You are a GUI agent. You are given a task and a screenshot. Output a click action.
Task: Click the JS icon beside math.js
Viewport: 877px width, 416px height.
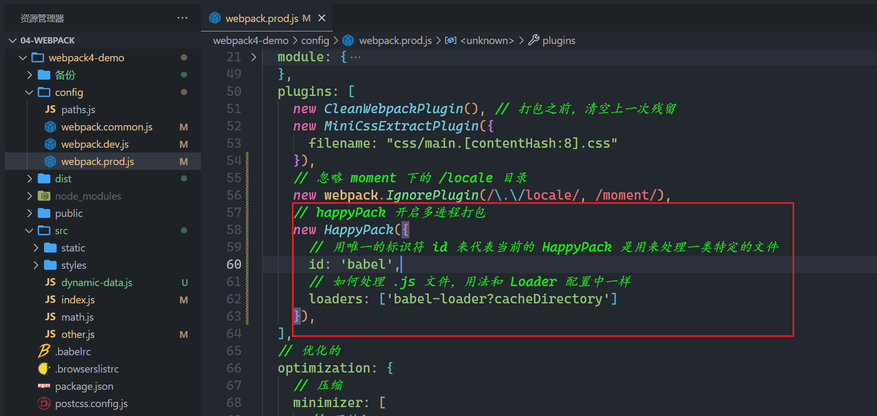(x=50, y=316)
